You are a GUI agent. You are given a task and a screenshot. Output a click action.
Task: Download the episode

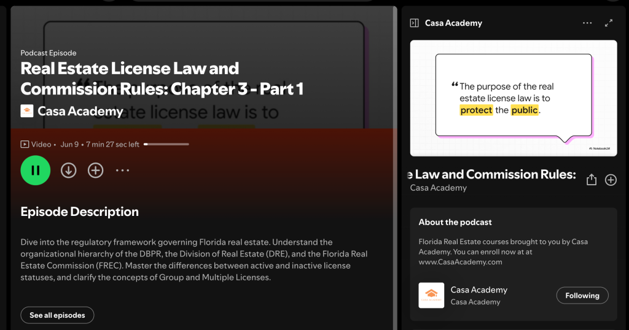[69, 170]
